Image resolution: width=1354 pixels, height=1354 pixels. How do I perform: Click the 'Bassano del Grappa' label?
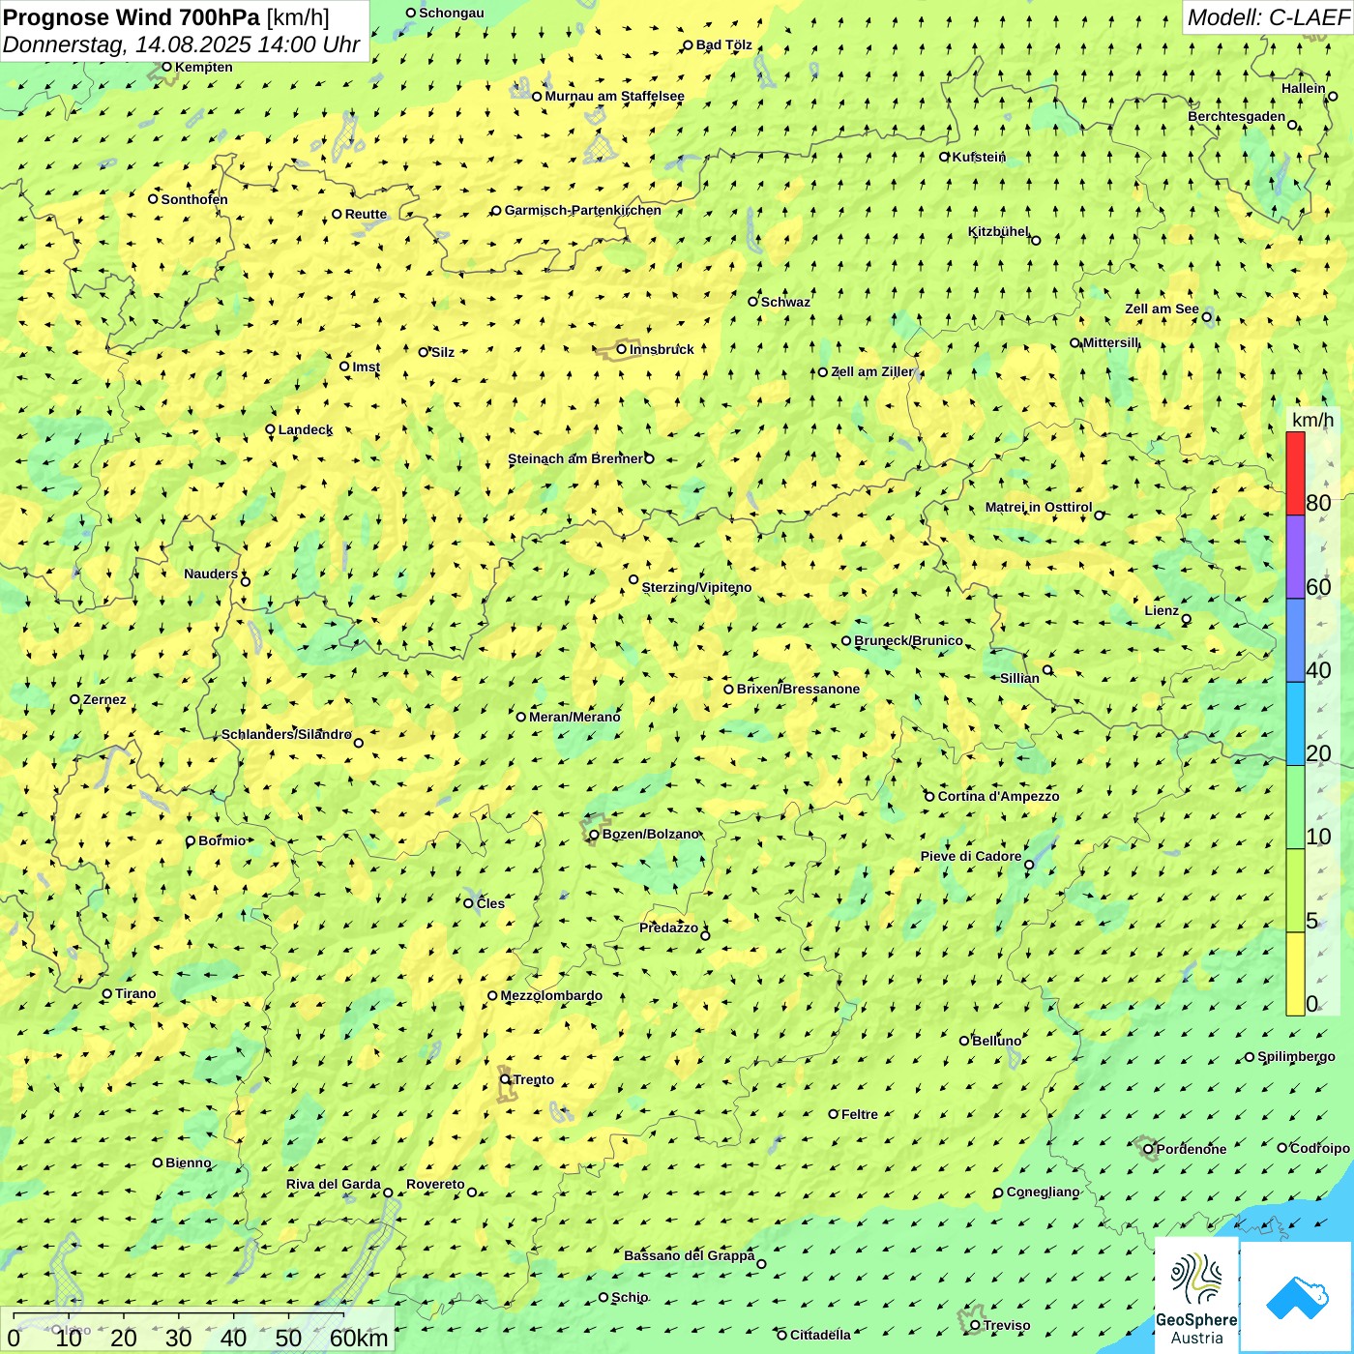689,1255
